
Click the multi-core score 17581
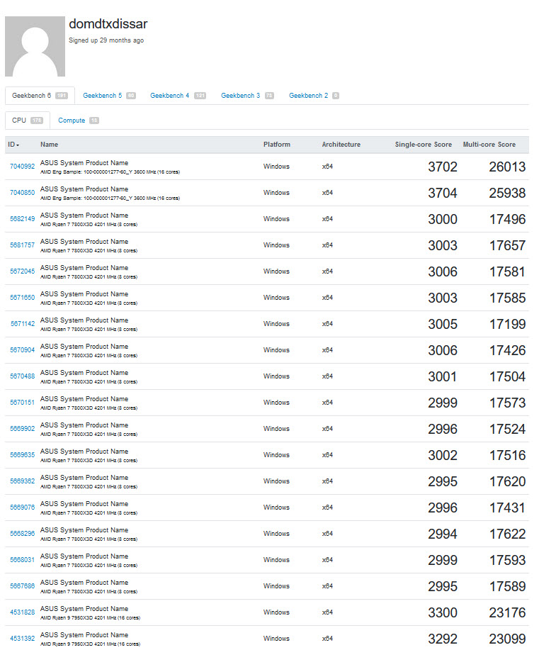point(508,272)
